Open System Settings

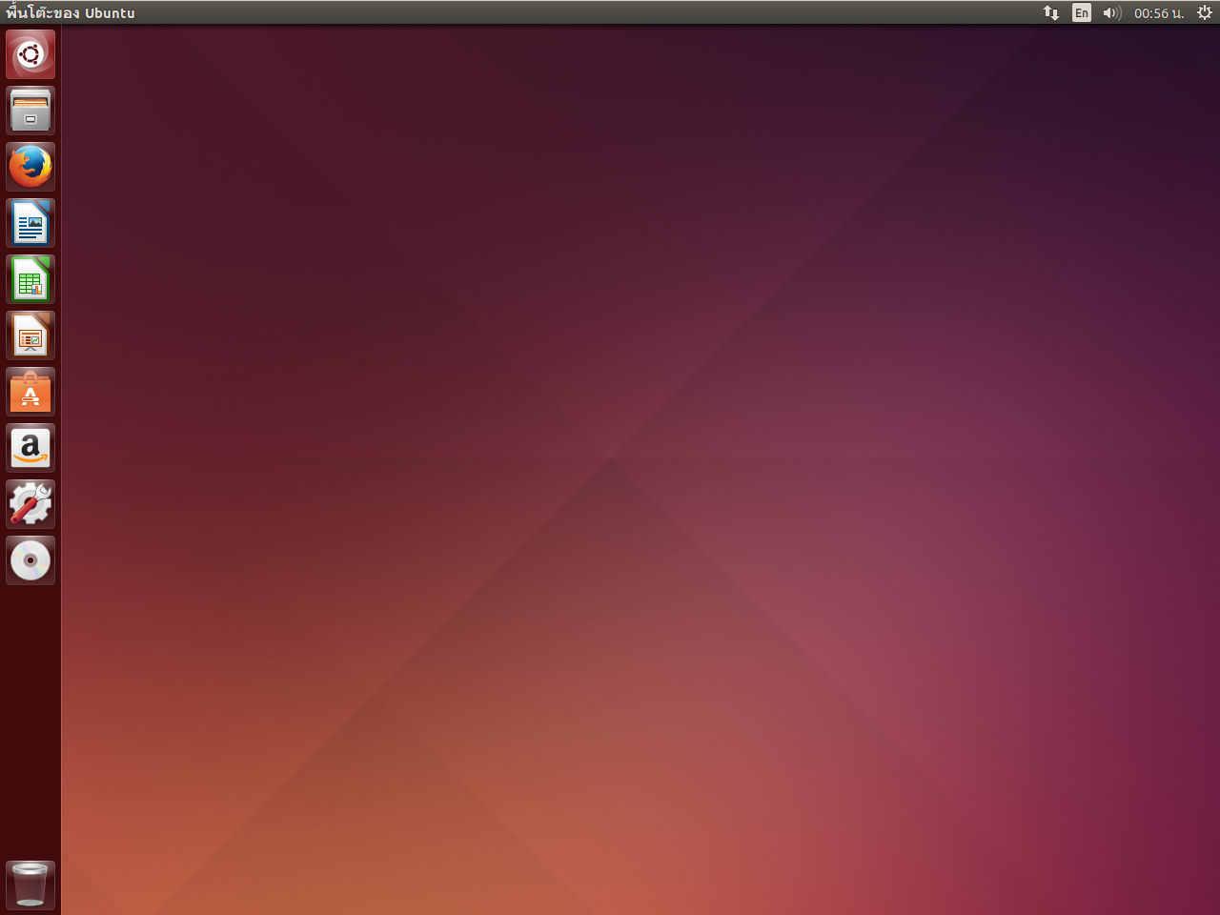pos(30,504)
